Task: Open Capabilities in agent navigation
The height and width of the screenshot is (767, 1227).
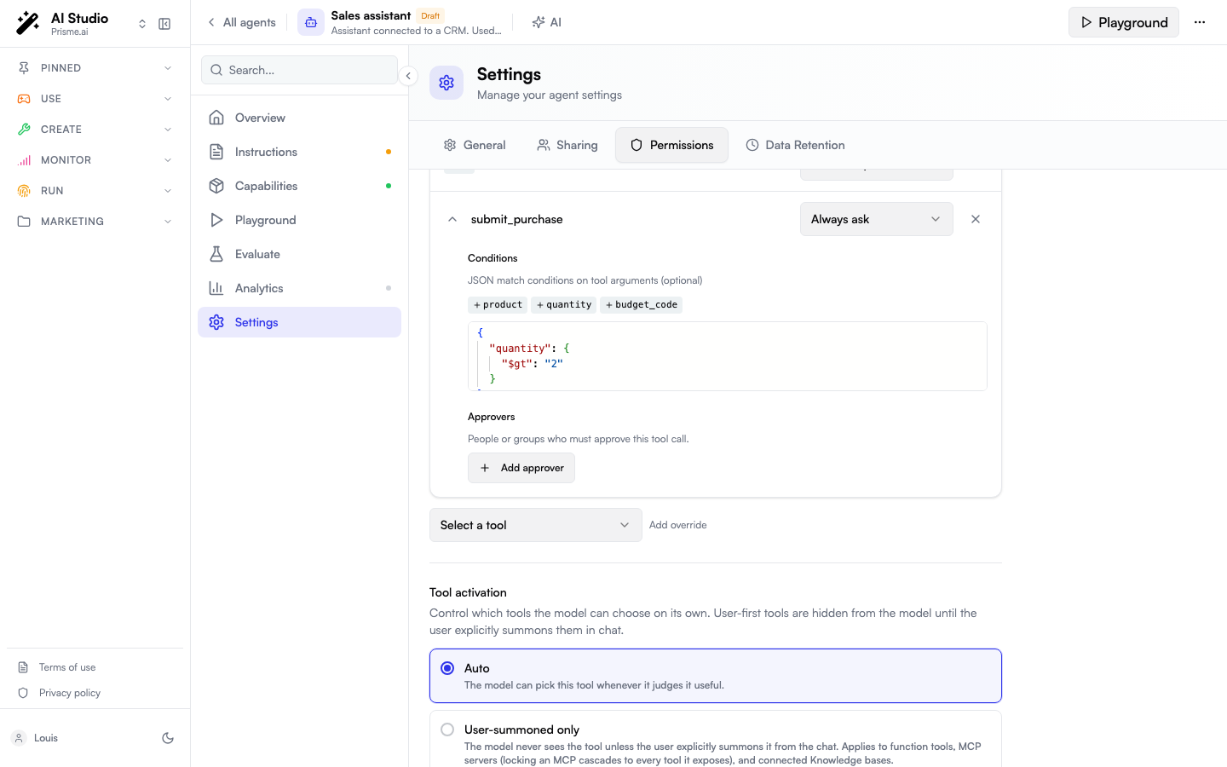Action: pyautogui.click(x=299, y=186)
